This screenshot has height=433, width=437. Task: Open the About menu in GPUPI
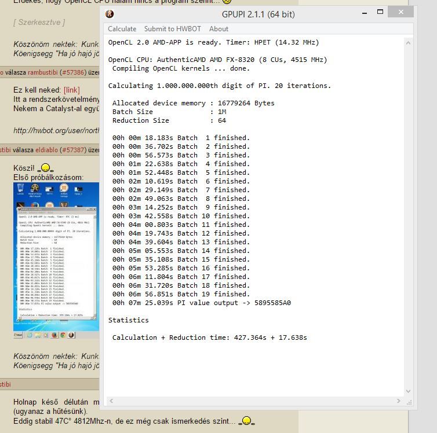click(x=218, y=29)
